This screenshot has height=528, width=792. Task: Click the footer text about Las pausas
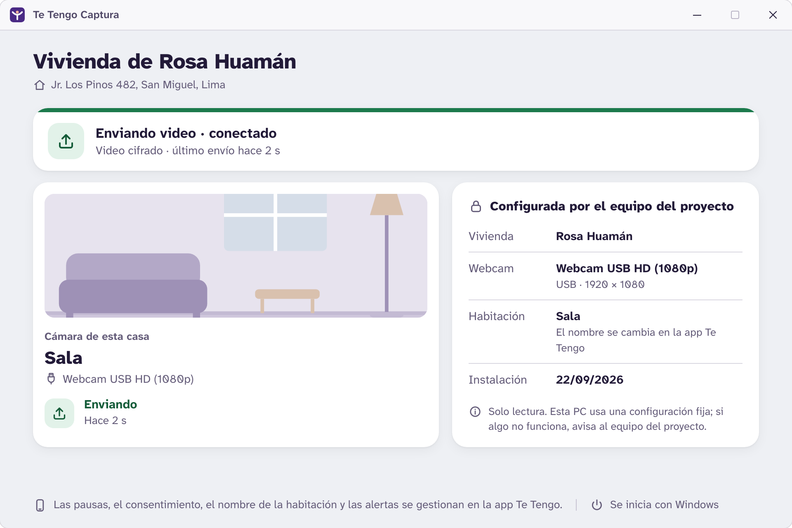click(308, 505)
